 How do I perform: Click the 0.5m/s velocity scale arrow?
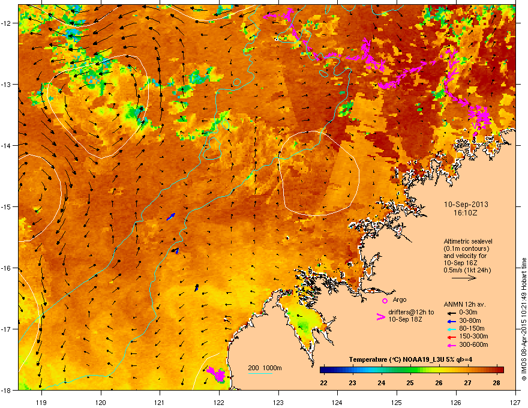tap(464, 278)
